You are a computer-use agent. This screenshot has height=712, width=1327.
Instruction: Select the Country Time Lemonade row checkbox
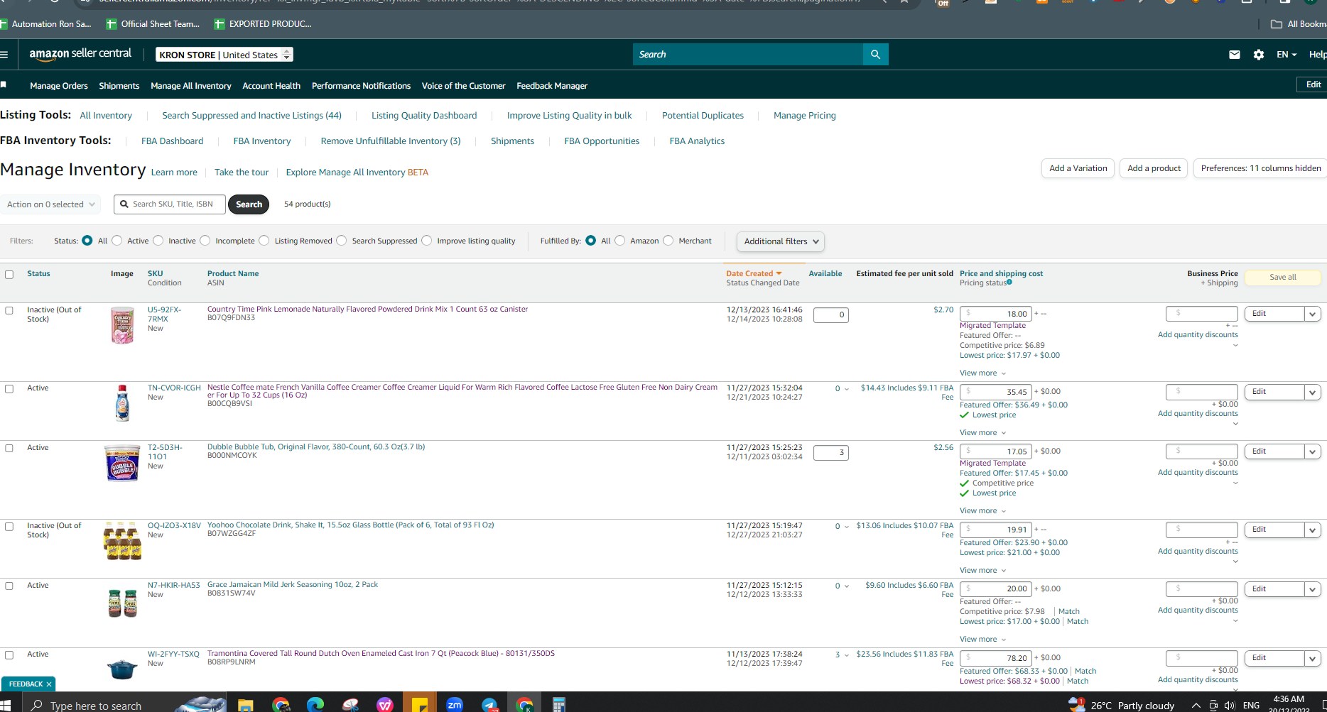click(x=9, y=311)
